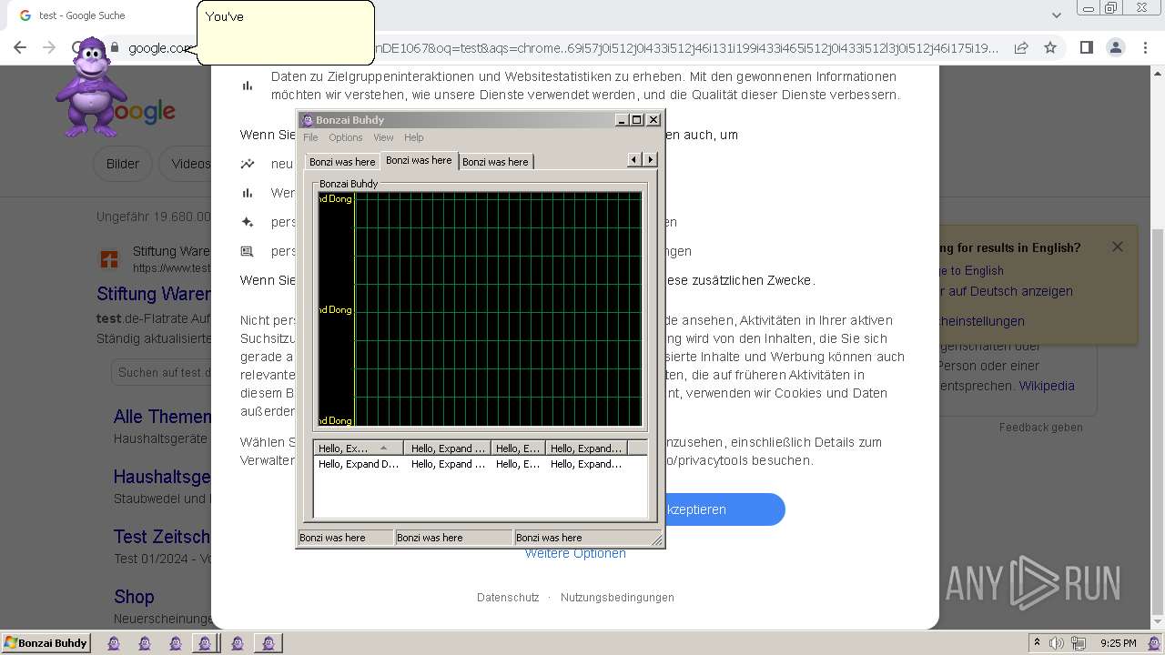
Task: Open the Wikipedia link
Action: pos(1047,386)
